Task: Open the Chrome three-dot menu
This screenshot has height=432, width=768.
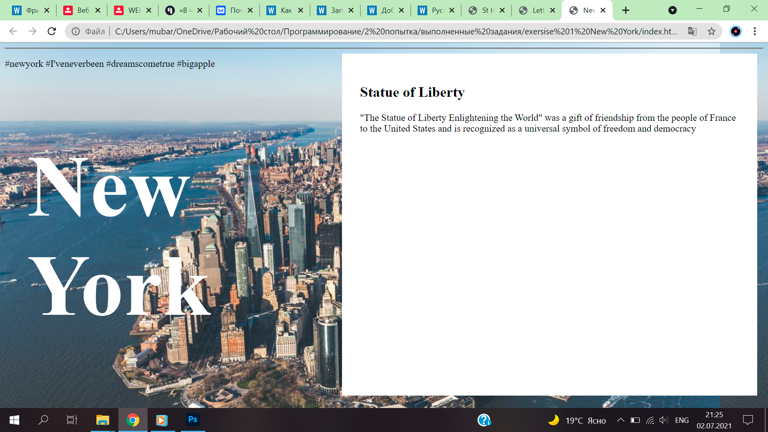Action: pos(754,31)
